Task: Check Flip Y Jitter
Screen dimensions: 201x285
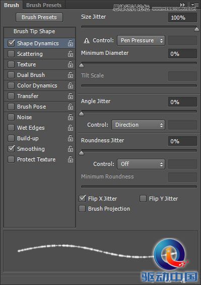Action: [x=143, y=199]
